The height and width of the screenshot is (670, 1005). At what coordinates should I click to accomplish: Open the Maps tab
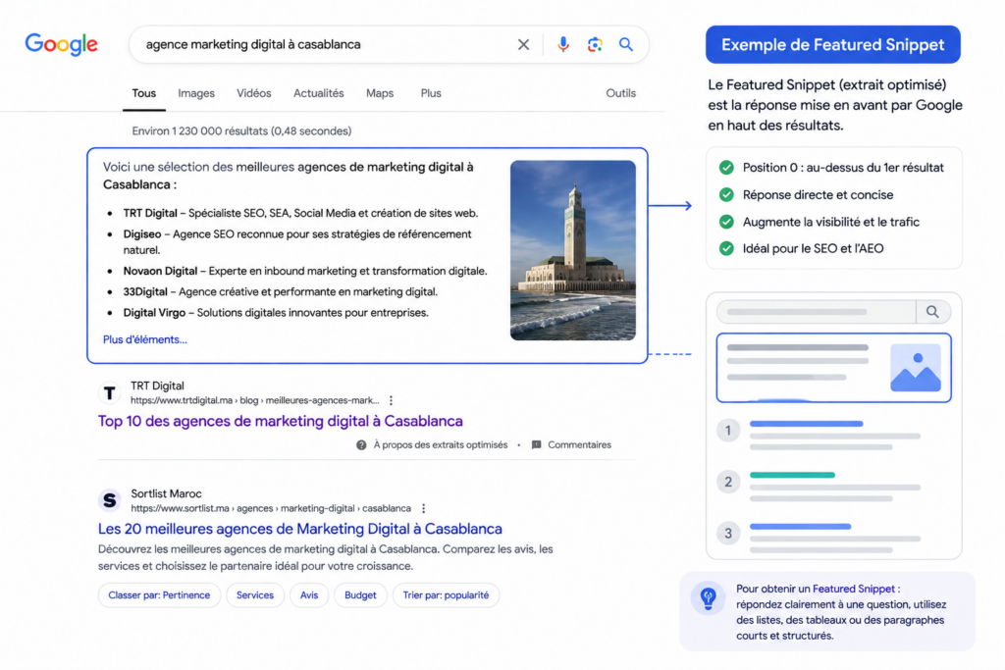tap(380, 93)
